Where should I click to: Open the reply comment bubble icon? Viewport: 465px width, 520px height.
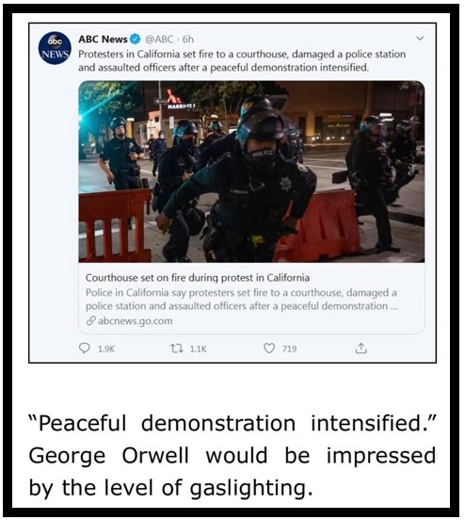[x=85, y=349]
